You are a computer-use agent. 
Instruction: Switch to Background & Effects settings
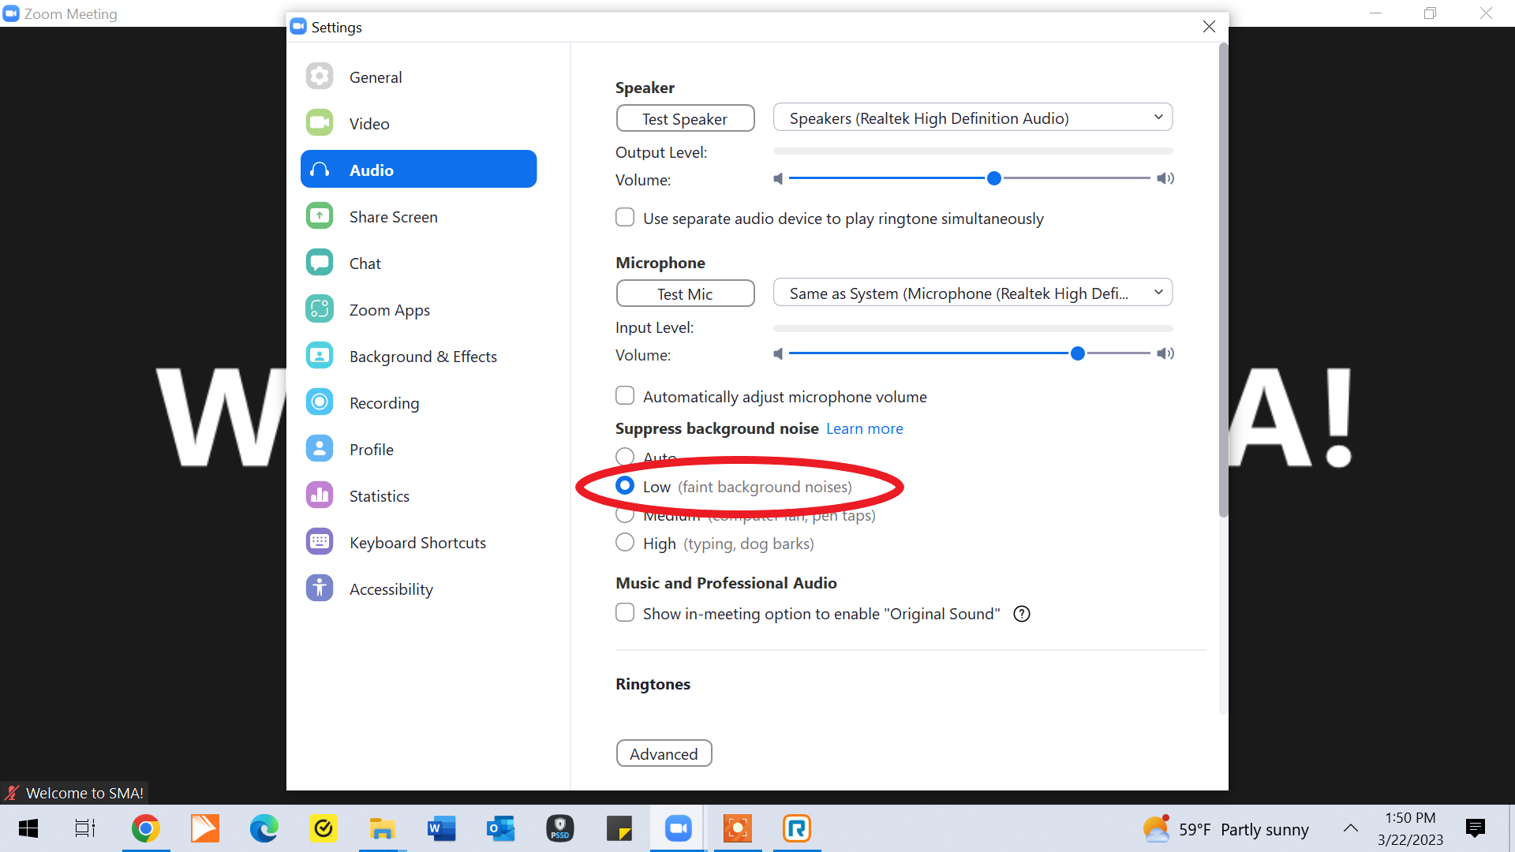click(x=418, y=356)
